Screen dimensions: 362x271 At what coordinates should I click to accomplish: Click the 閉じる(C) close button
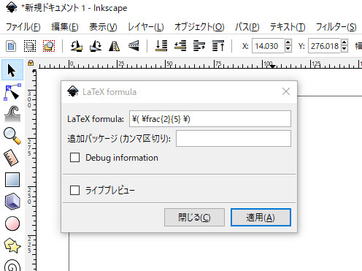point(194,217)
